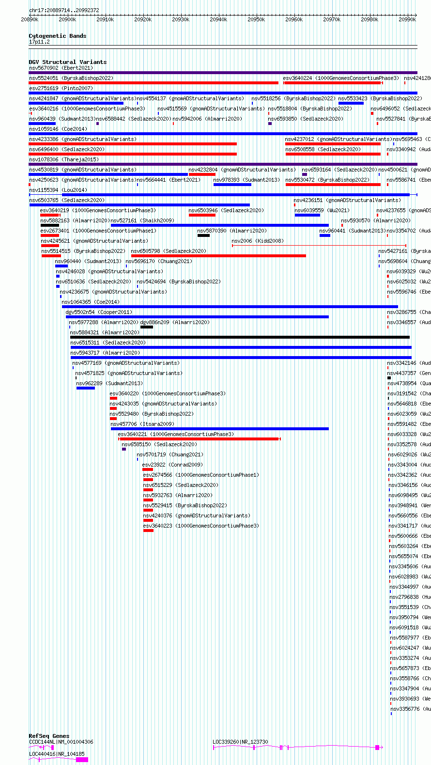Click the RefSeq Genes track title
The width and height of the screenshot is (431, 765).
[49, 736]
